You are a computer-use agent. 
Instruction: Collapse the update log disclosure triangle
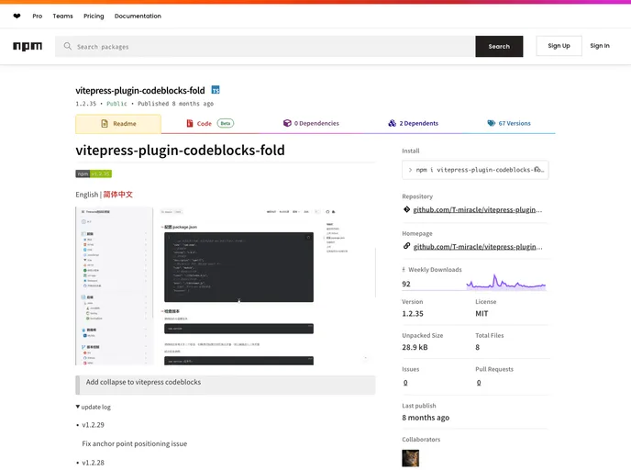(x=78, y=407)
